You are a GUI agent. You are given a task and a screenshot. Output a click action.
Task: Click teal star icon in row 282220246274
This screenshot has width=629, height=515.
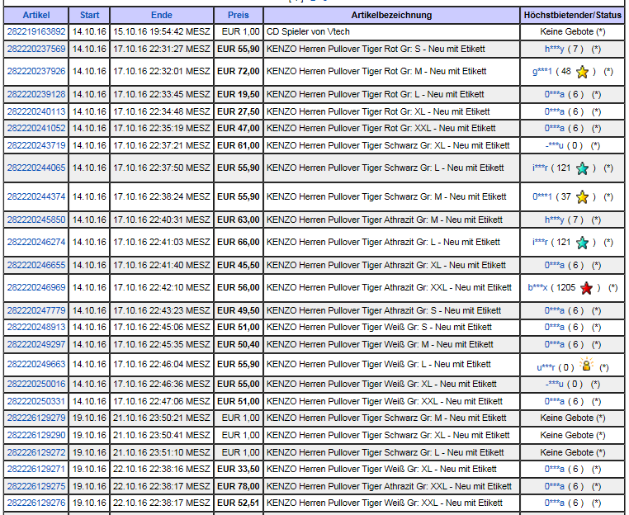pos(582,243)
